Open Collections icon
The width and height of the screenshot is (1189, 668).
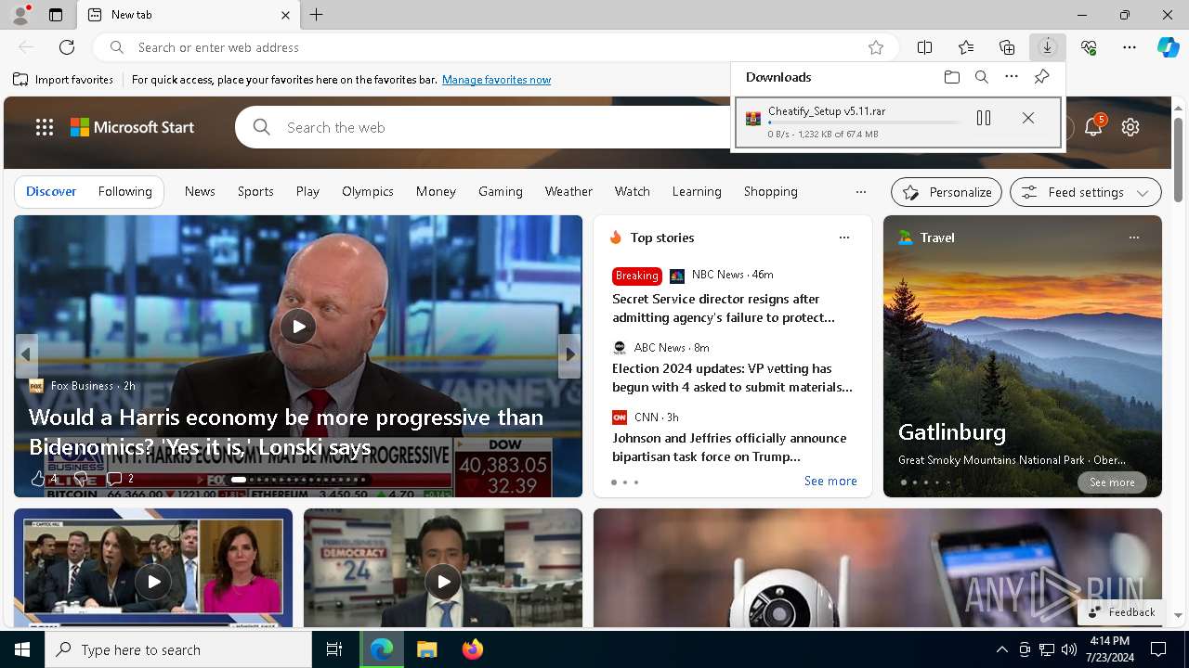(x=1007, y=47)
